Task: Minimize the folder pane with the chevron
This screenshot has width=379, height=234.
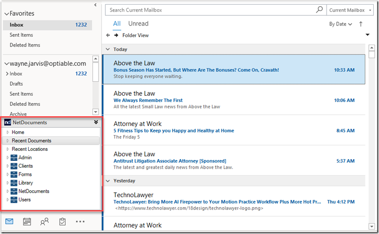Action: tap(95, 5)
